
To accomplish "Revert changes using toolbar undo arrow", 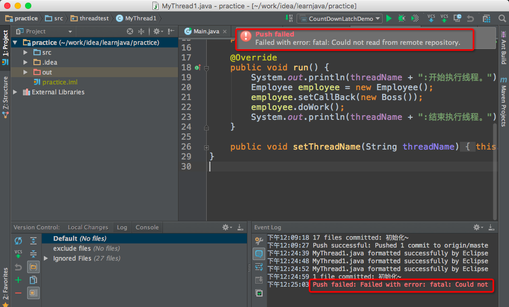I will tap(470, 18).
